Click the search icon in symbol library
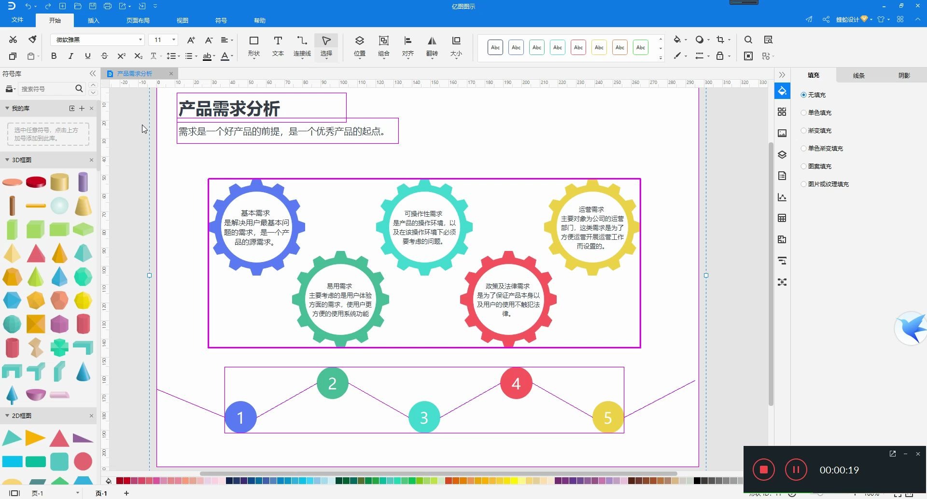Image resolution: width=927 pixels, height=499 pixels. click(79, 89)
